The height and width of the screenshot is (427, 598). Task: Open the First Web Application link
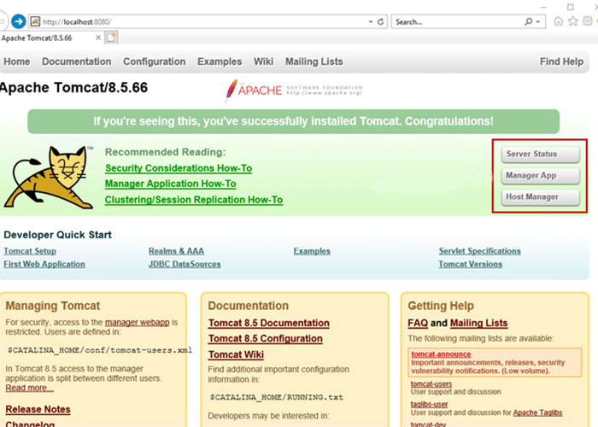click(44, 264)
